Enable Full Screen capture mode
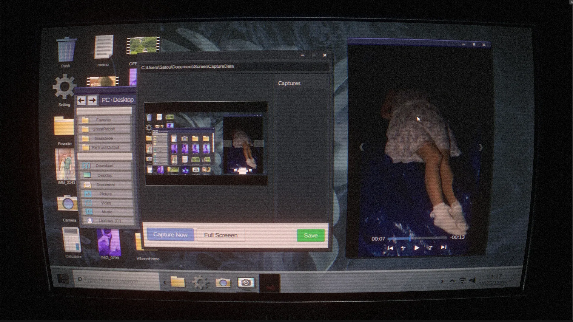Screen dimensions: 573x322 [220, 235]
